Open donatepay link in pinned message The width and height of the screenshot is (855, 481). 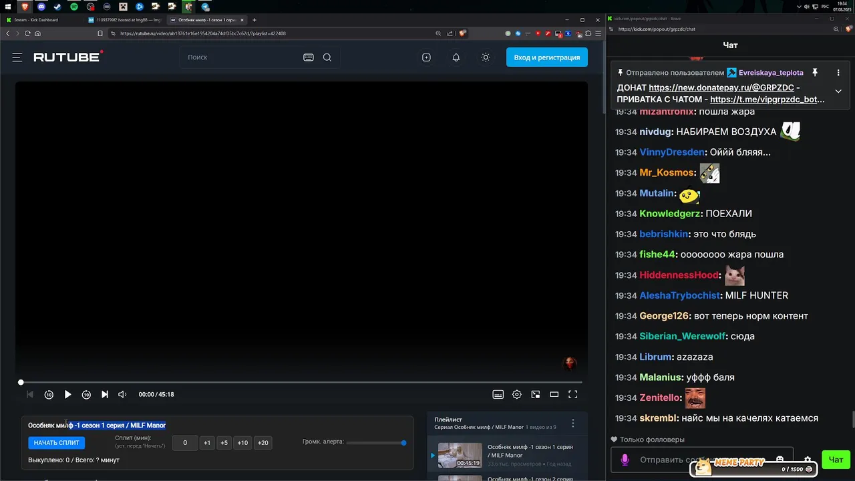(x=721, y=88)
